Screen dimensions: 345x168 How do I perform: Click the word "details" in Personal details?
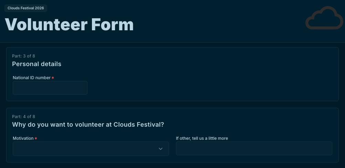pos(50,64)
